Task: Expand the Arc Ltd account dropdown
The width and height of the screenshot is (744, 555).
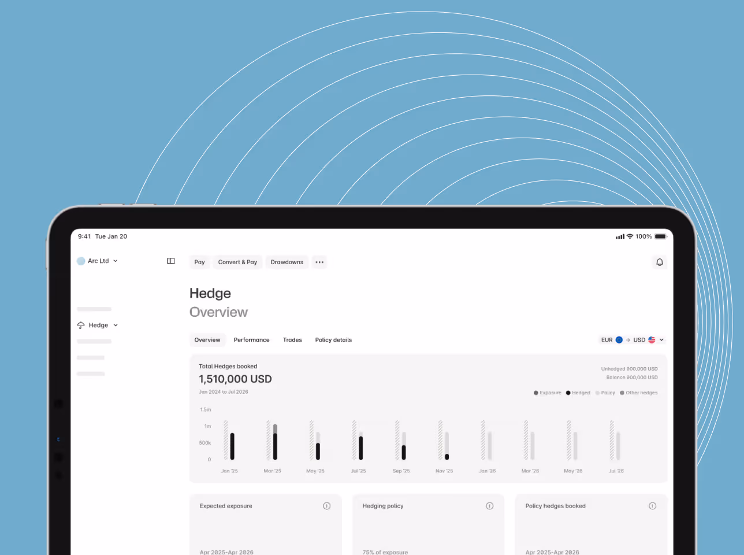Action: [116, 261]
